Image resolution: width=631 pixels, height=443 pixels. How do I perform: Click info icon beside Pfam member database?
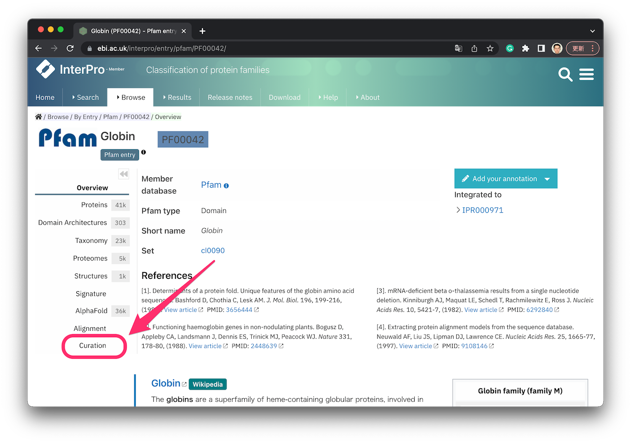(227, 186)
